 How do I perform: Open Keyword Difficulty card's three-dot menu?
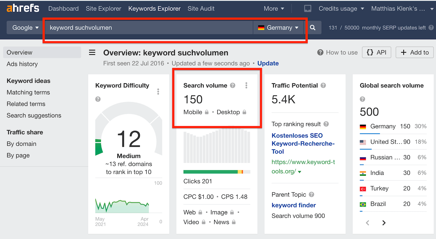coord(158,92)
